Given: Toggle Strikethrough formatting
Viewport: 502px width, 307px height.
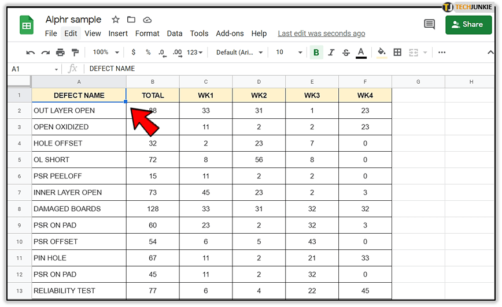Looking at the screenshot, I should (346, 53).
